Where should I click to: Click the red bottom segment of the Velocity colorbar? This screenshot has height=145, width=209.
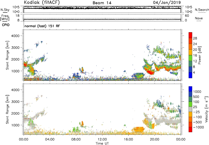point(190,130)
